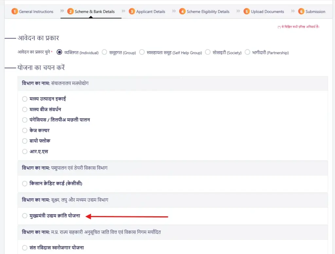Image resolution: width=335 pixels, height=254 pixels.
Task: Select मुख्यमंत्री उद्यम क्रांति योजना radio
Action: (x=25, y=216)
